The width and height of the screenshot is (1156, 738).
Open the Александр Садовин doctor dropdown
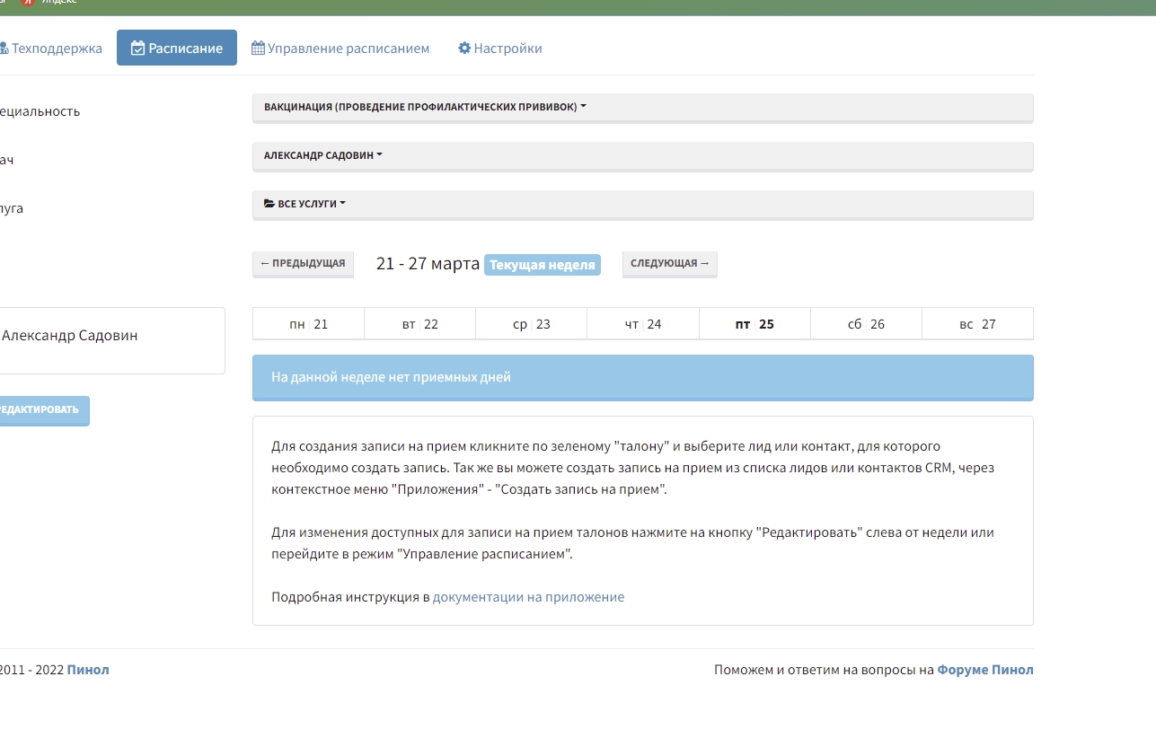point(322,155)
